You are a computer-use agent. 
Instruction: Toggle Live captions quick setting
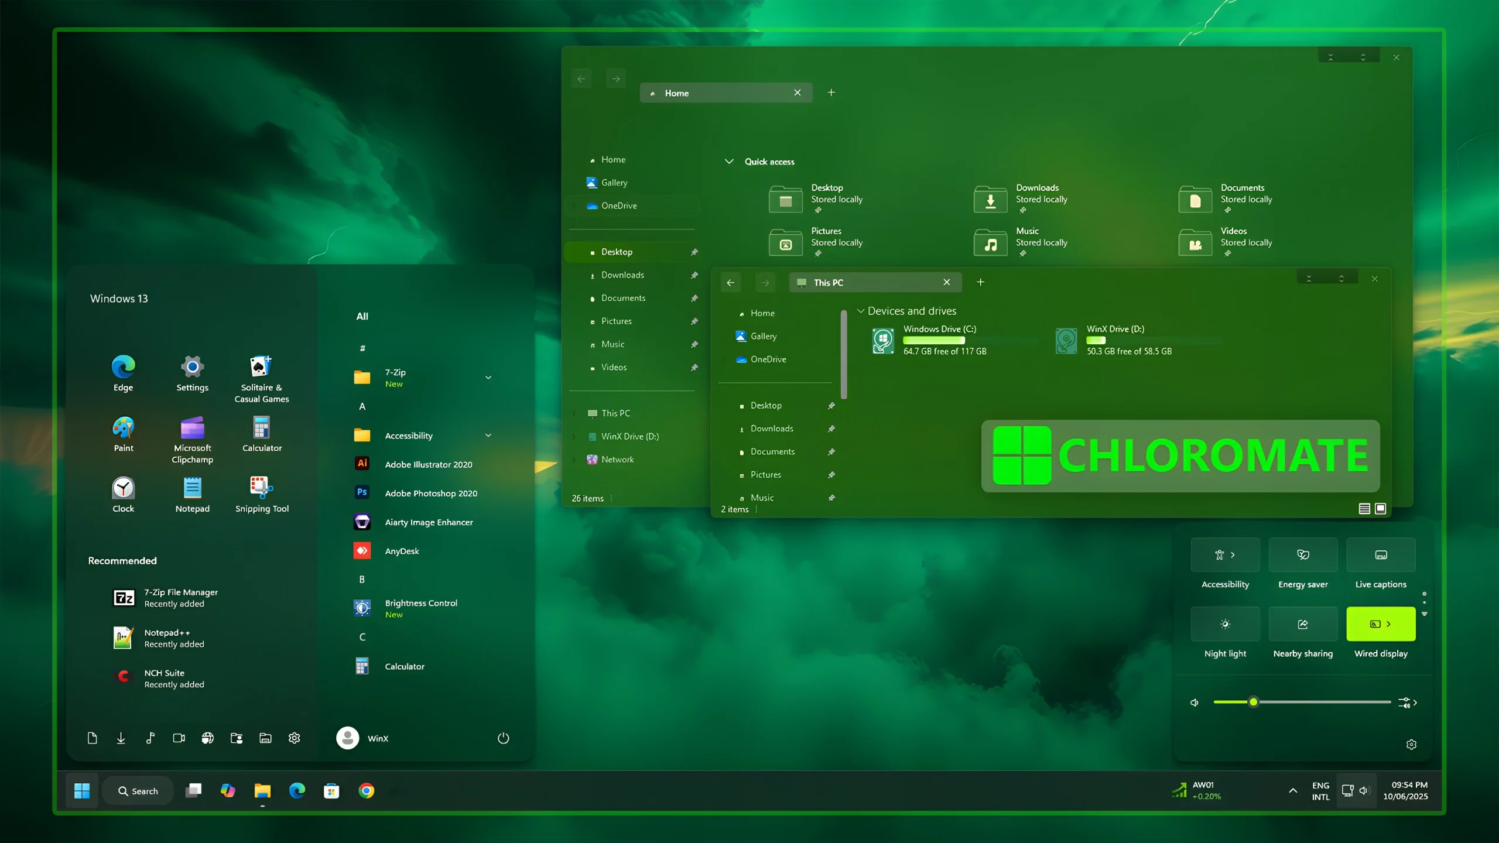(1381, 554)
